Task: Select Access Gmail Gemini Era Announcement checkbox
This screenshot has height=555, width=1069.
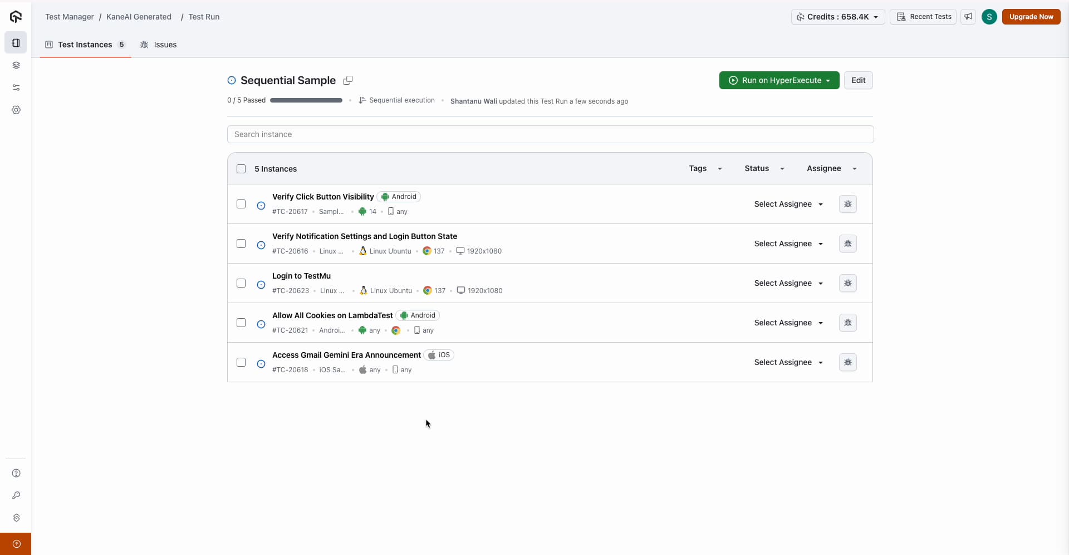Action: (241, 362)
